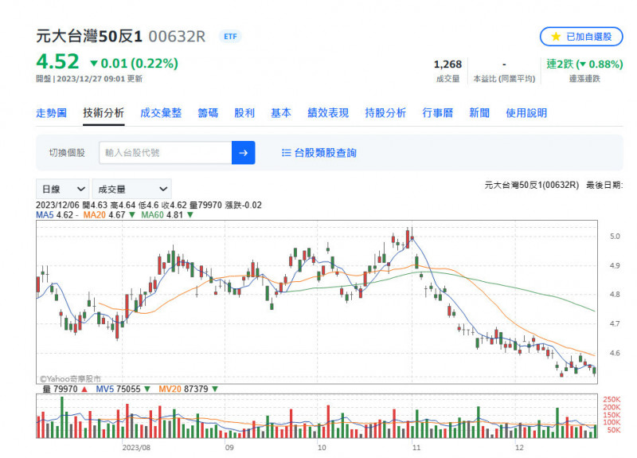The width and height of the screenshot is (637, 458).
Task: Focus the 輸入台股代號 stock code field
Action: click(166, 153)
